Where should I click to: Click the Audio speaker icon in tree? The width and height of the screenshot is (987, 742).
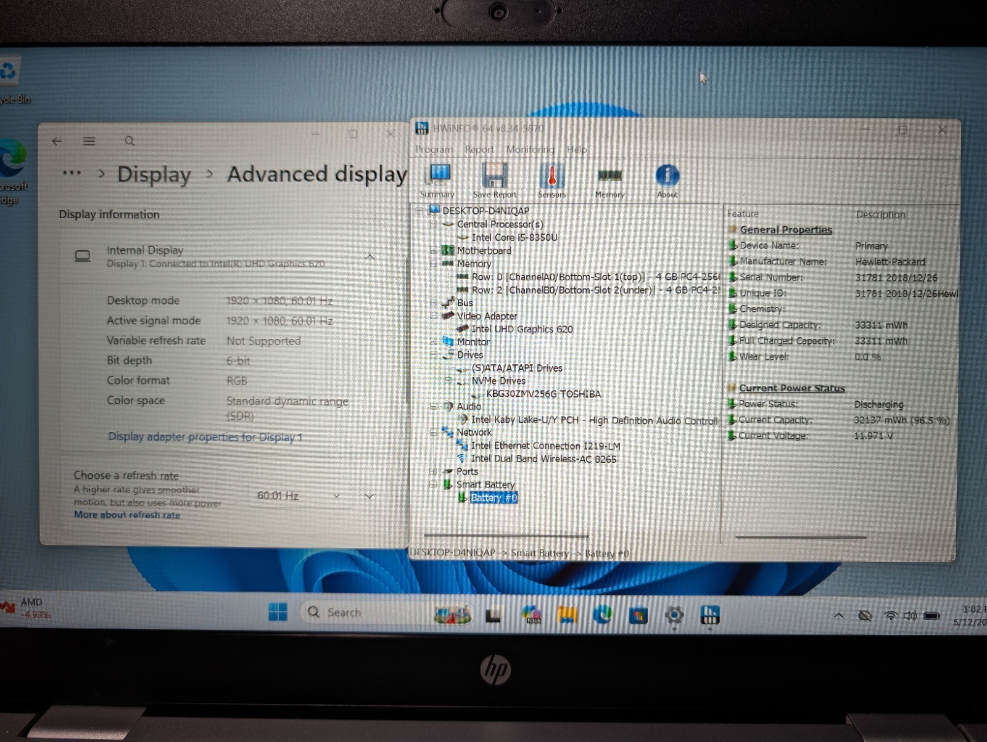[448, 407]
